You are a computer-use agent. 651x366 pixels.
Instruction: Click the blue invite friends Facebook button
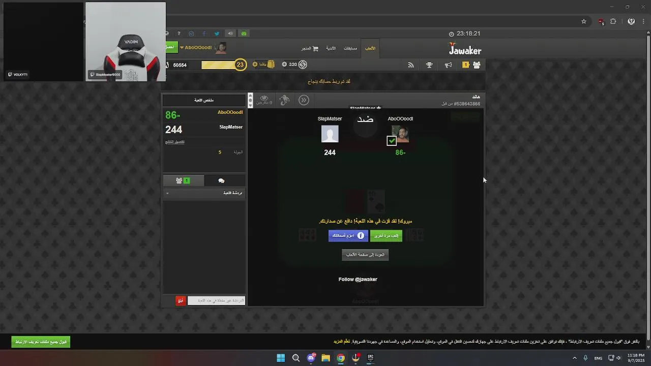tap(348, 236)
